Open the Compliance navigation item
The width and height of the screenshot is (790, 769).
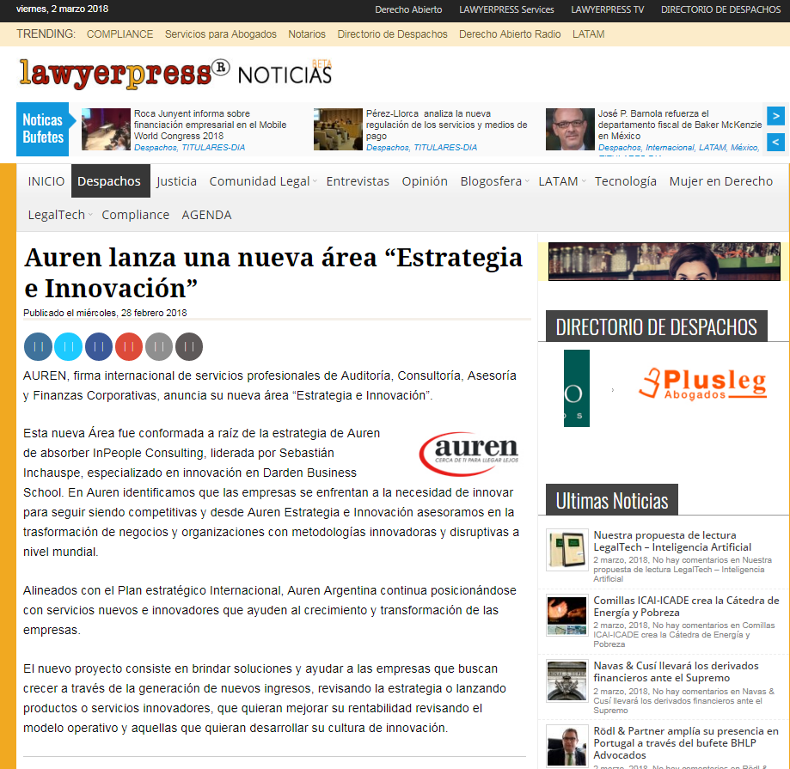pyautogui.click(x=136, y=215)
